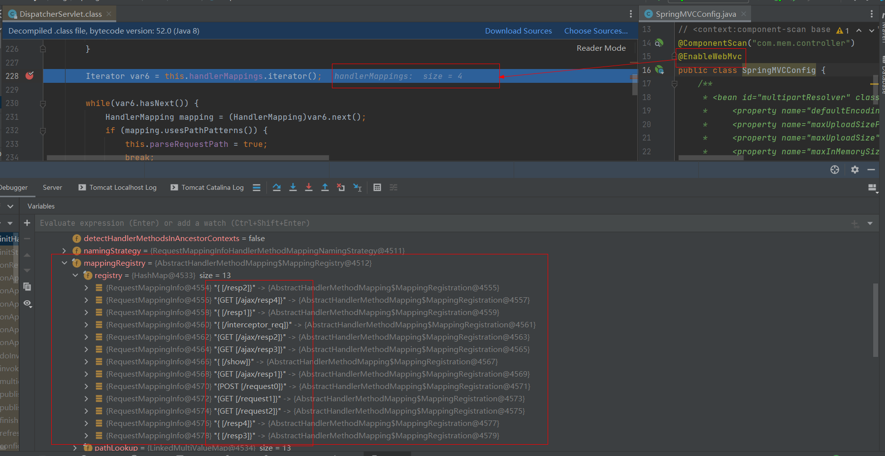Collapse the registry HashMap node

pos(75,275)
